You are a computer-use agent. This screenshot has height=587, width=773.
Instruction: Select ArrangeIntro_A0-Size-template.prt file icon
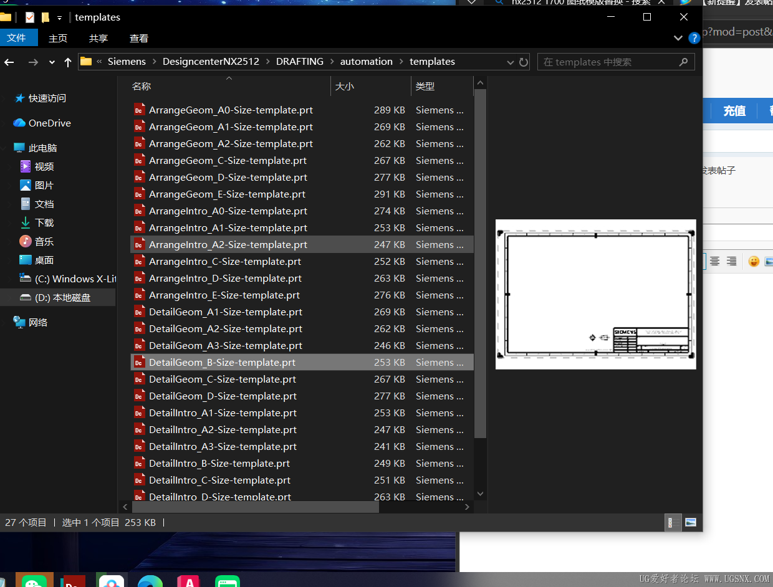pos(139,211)
